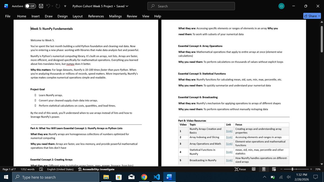The height and width of the screenshot is (182, 324).
Task: Click the zoom slider handle
Action: (x=292, y=169)
